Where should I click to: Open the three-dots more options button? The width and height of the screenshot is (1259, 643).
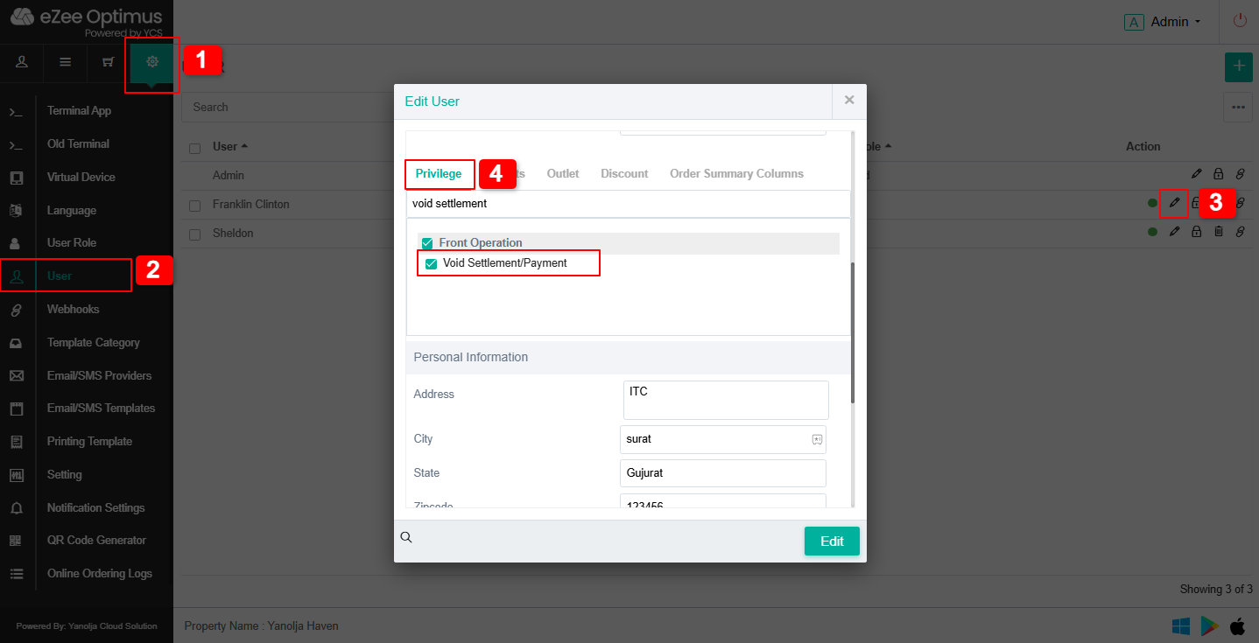tap(1238, 107)
